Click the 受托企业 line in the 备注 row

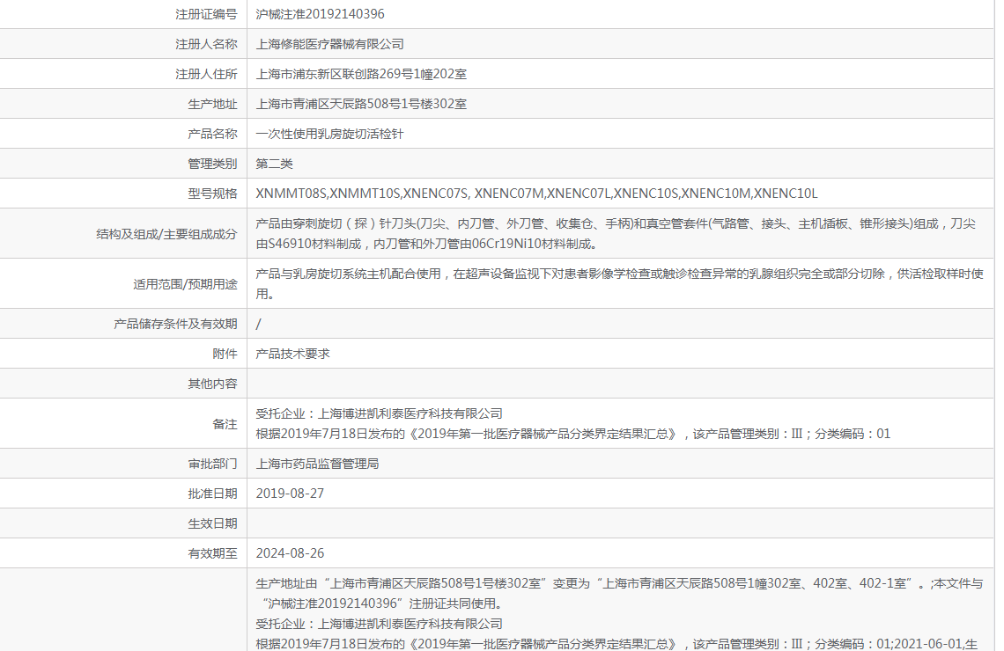point(379,413)
